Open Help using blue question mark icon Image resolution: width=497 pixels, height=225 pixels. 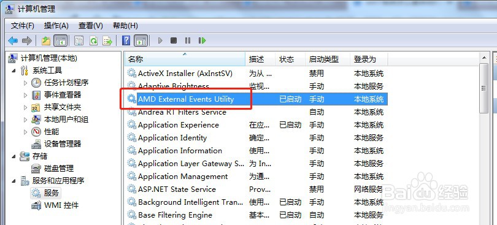[x=126, y=40]
